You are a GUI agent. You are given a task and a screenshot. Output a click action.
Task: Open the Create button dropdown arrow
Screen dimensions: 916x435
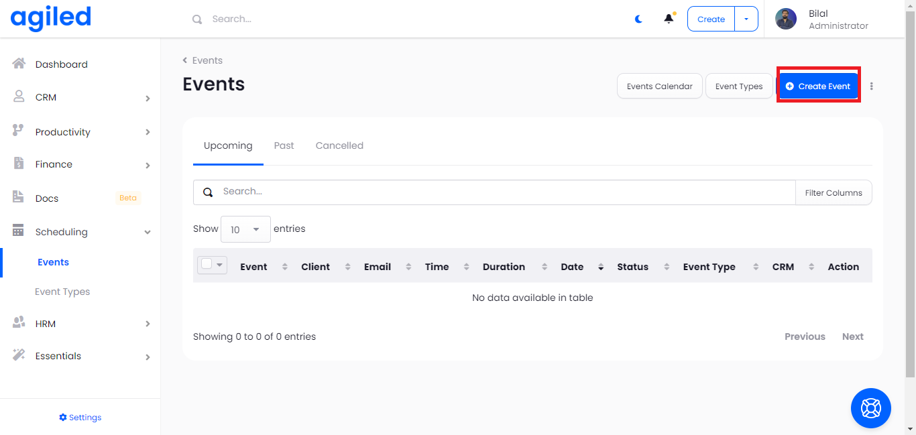(746, 19)
